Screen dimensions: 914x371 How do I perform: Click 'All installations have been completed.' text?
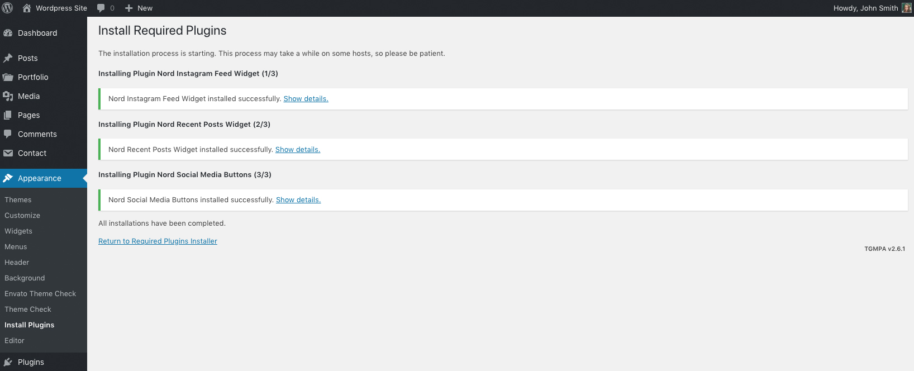click(162, 223)
